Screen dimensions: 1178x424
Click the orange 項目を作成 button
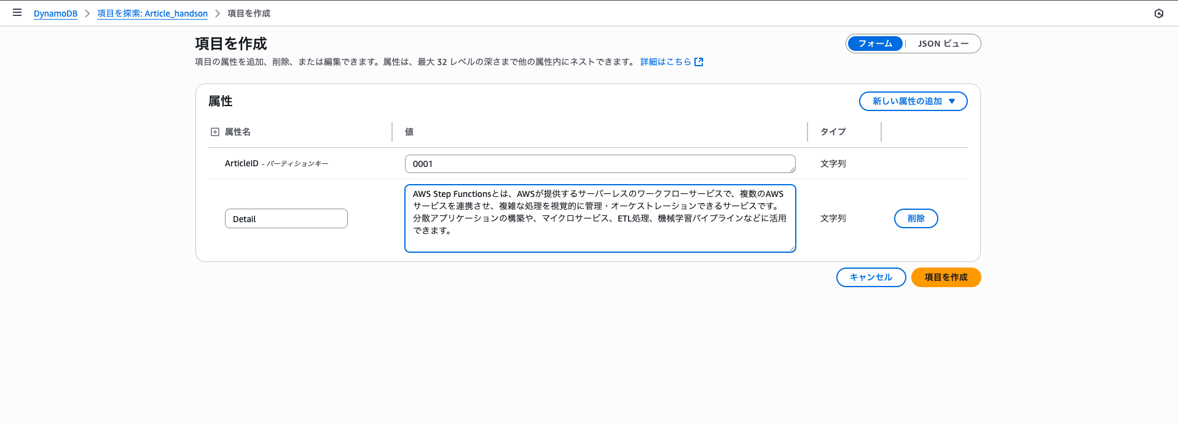click(946, 277)
